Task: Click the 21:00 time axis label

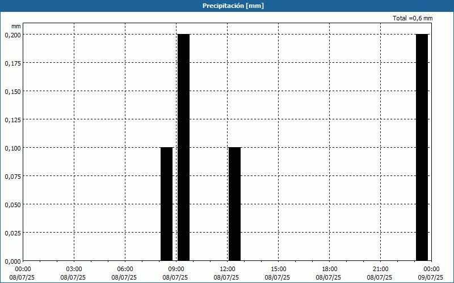Action: pyautogui.click(x=380, y=269)
